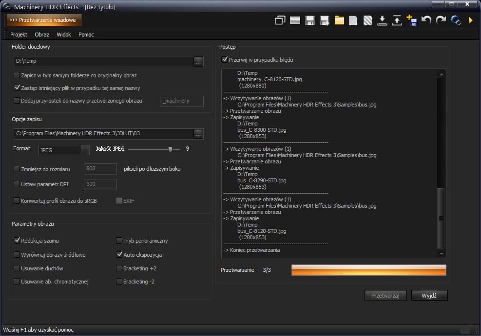Image resolution: width=481 pixels, height=336 pixels.
Task: Click the Jakość JPEG slider handle
Action: pyautogui.click(x=170, y=150)
